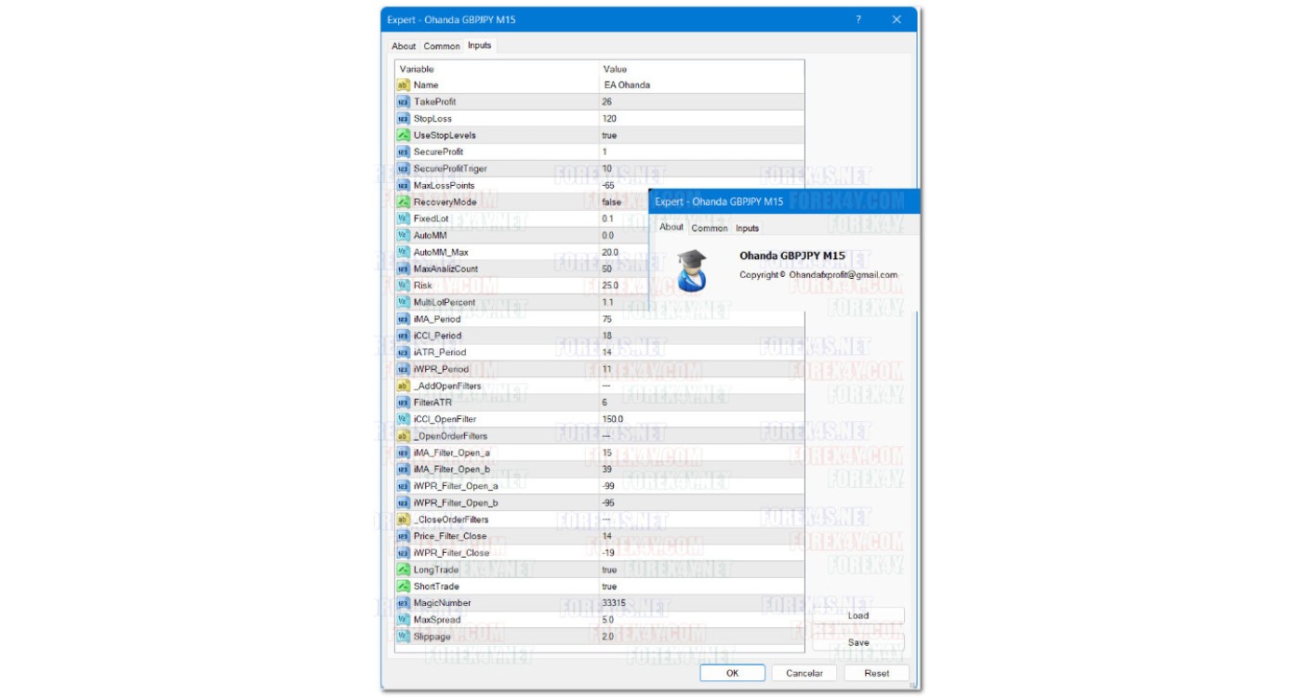Toggle the RecoveryMode false value
The image size is (1302, 697).
[611, 202]
